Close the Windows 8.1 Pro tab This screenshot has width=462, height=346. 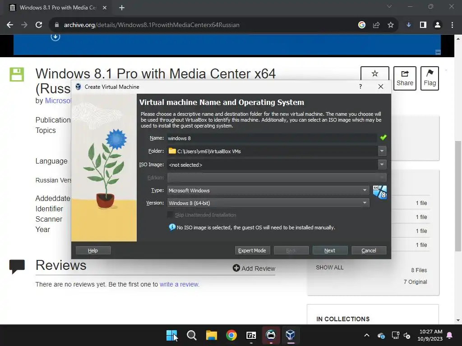click(x=105, y=8)
